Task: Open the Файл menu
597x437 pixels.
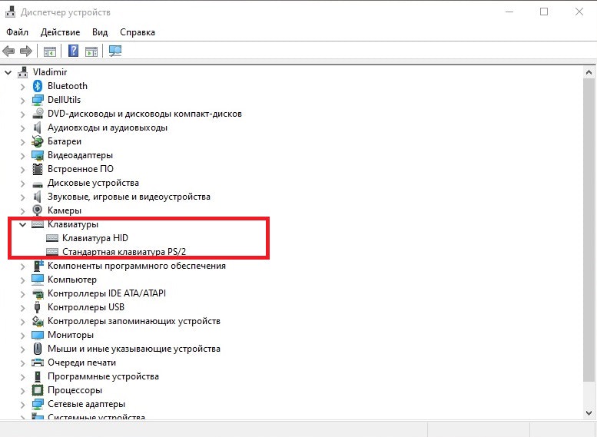Action: pos(17,32)
